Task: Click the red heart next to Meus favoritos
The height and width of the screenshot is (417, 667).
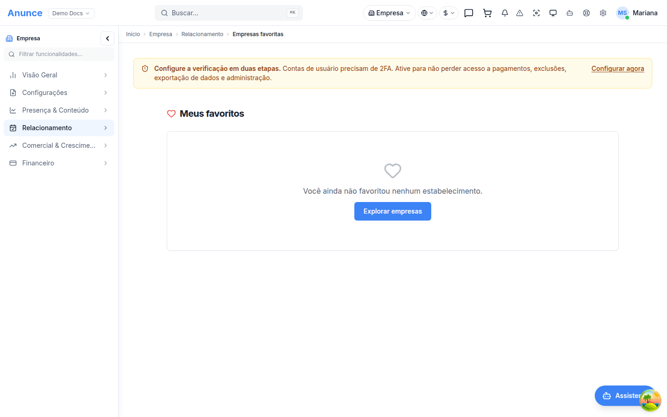Action: coord(171,114)
